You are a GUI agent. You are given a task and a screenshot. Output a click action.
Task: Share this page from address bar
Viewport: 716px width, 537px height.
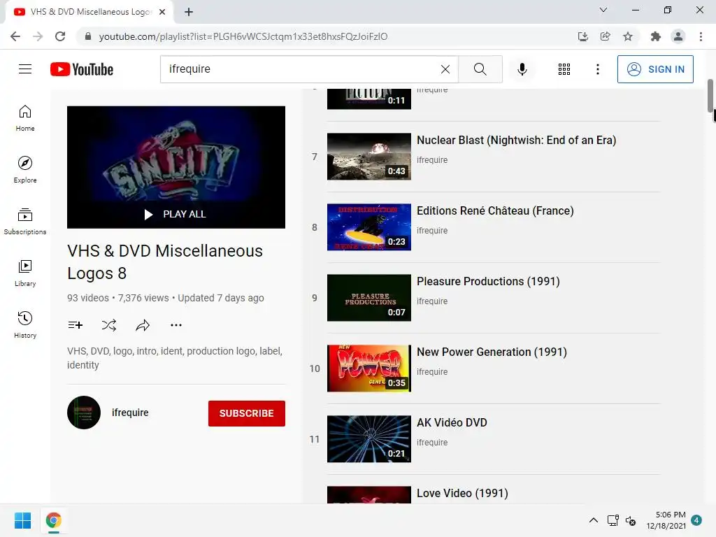coord(605,36)
